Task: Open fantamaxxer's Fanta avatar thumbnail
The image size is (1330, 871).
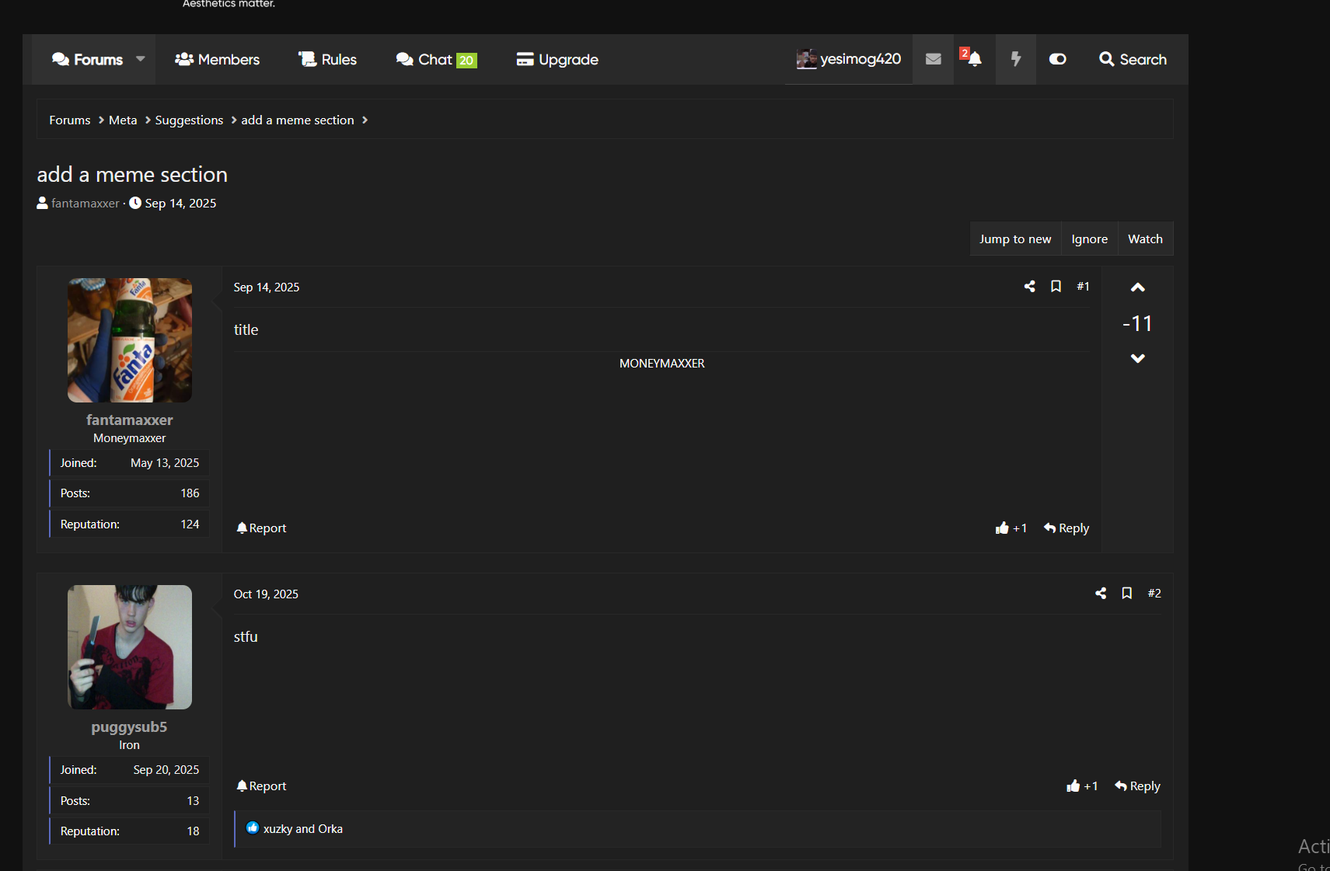Action: click(130, 340)
